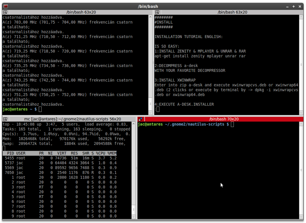
Task: Click process row PID 7050 jac
Action: 60,172
